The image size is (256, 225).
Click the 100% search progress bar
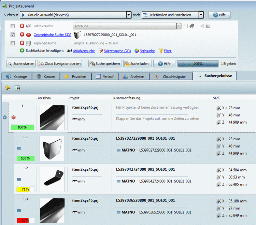(x=198, y=64)
